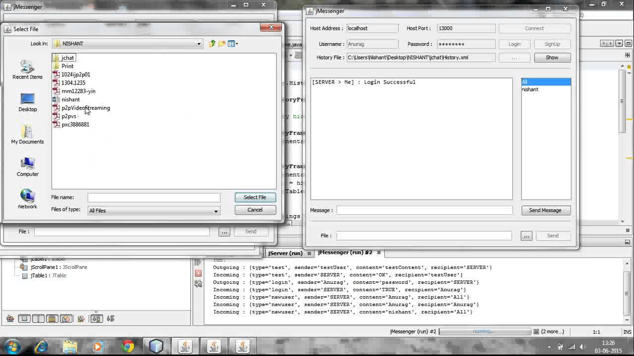Viewport: 634px width, 356px height.
Task: Click the '(2 more...)' tasks indicator
Action: [552, 331]
